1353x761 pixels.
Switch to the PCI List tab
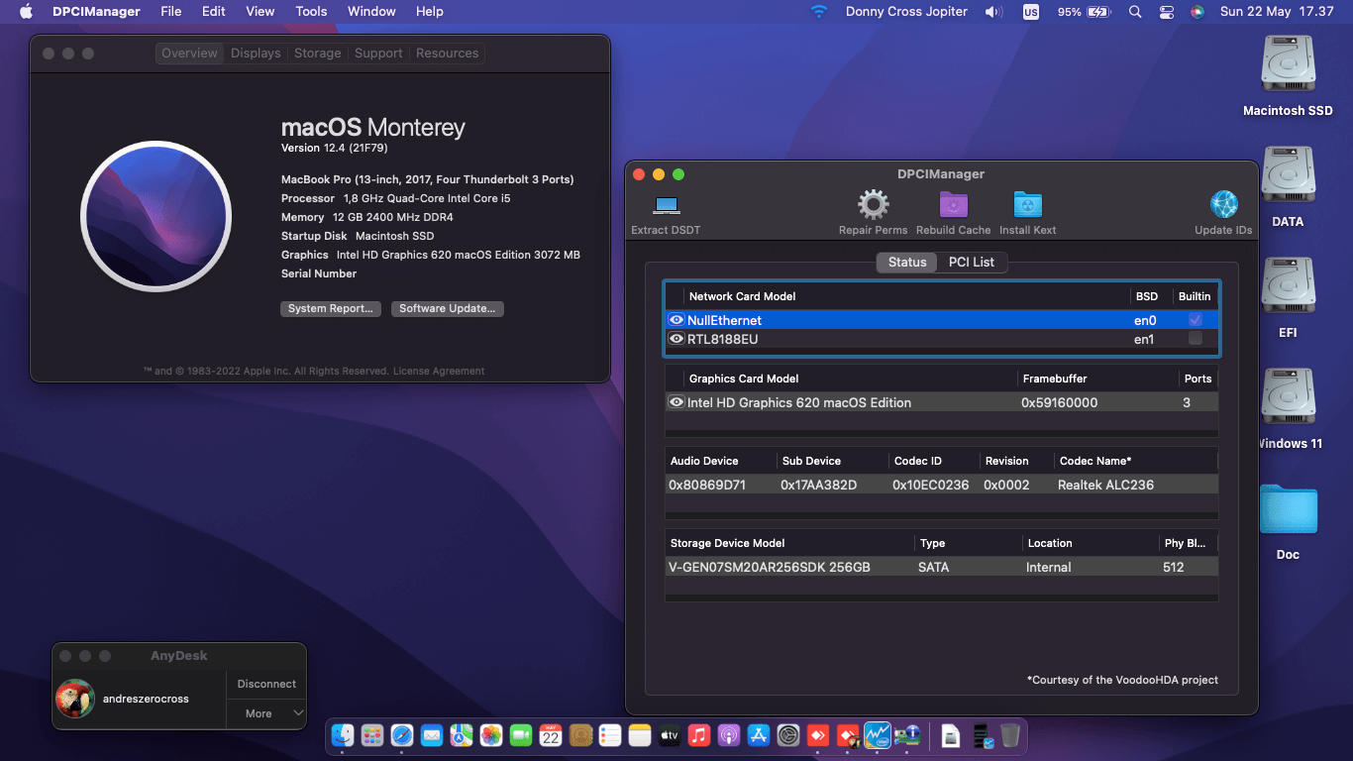click(x=972, y=263)
